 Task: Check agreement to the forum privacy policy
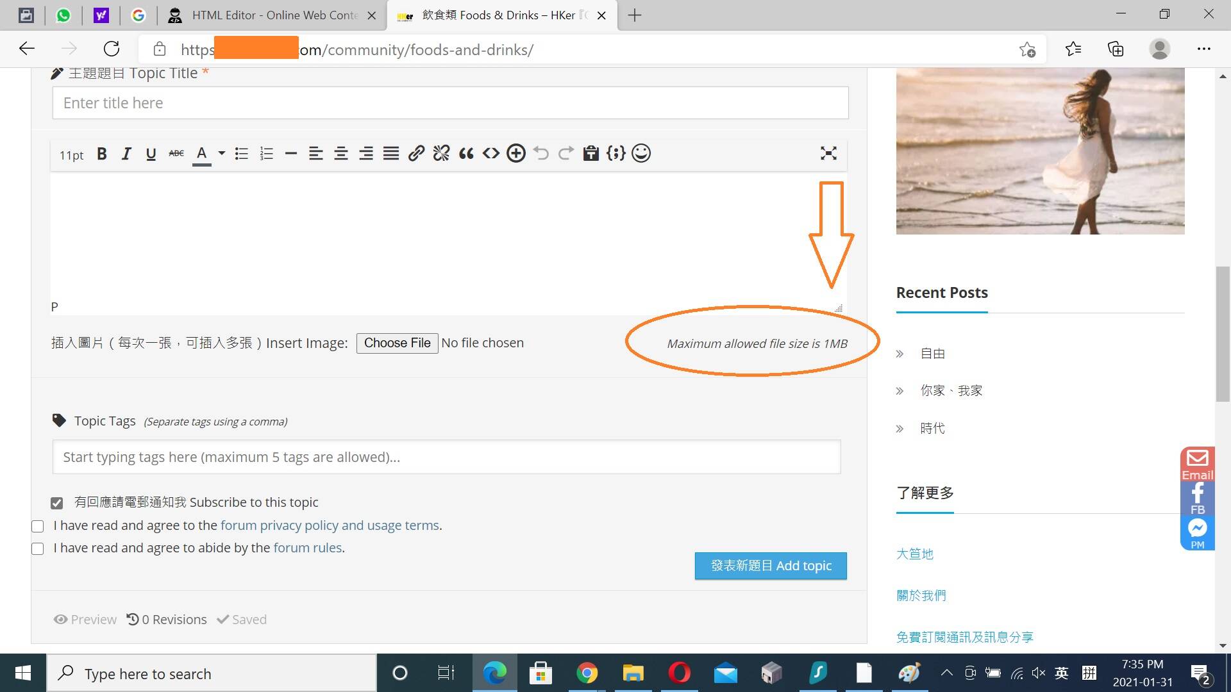[37, 526]
